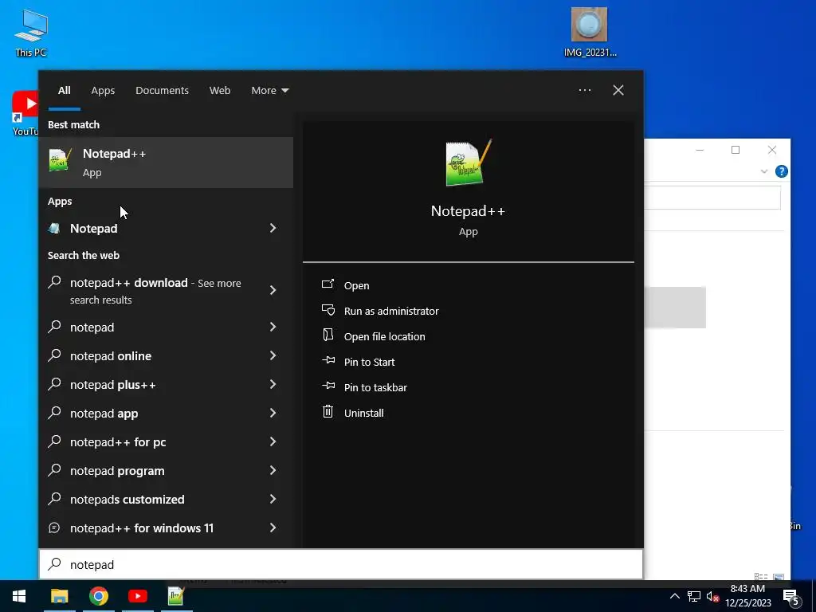Open the search options ellipsis menu
Viewport: 816px width, 612px height.
[x=585, y=90]
